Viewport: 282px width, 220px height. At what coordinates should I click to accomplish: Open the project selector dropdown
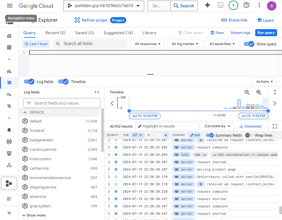(x=104, y=6)
